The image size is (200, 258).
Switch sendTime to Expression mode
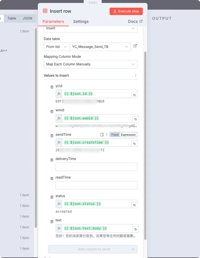tap(128, 135)
